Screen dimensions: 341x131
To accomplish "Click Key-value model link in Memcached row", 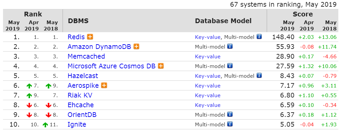I will 208,57.
